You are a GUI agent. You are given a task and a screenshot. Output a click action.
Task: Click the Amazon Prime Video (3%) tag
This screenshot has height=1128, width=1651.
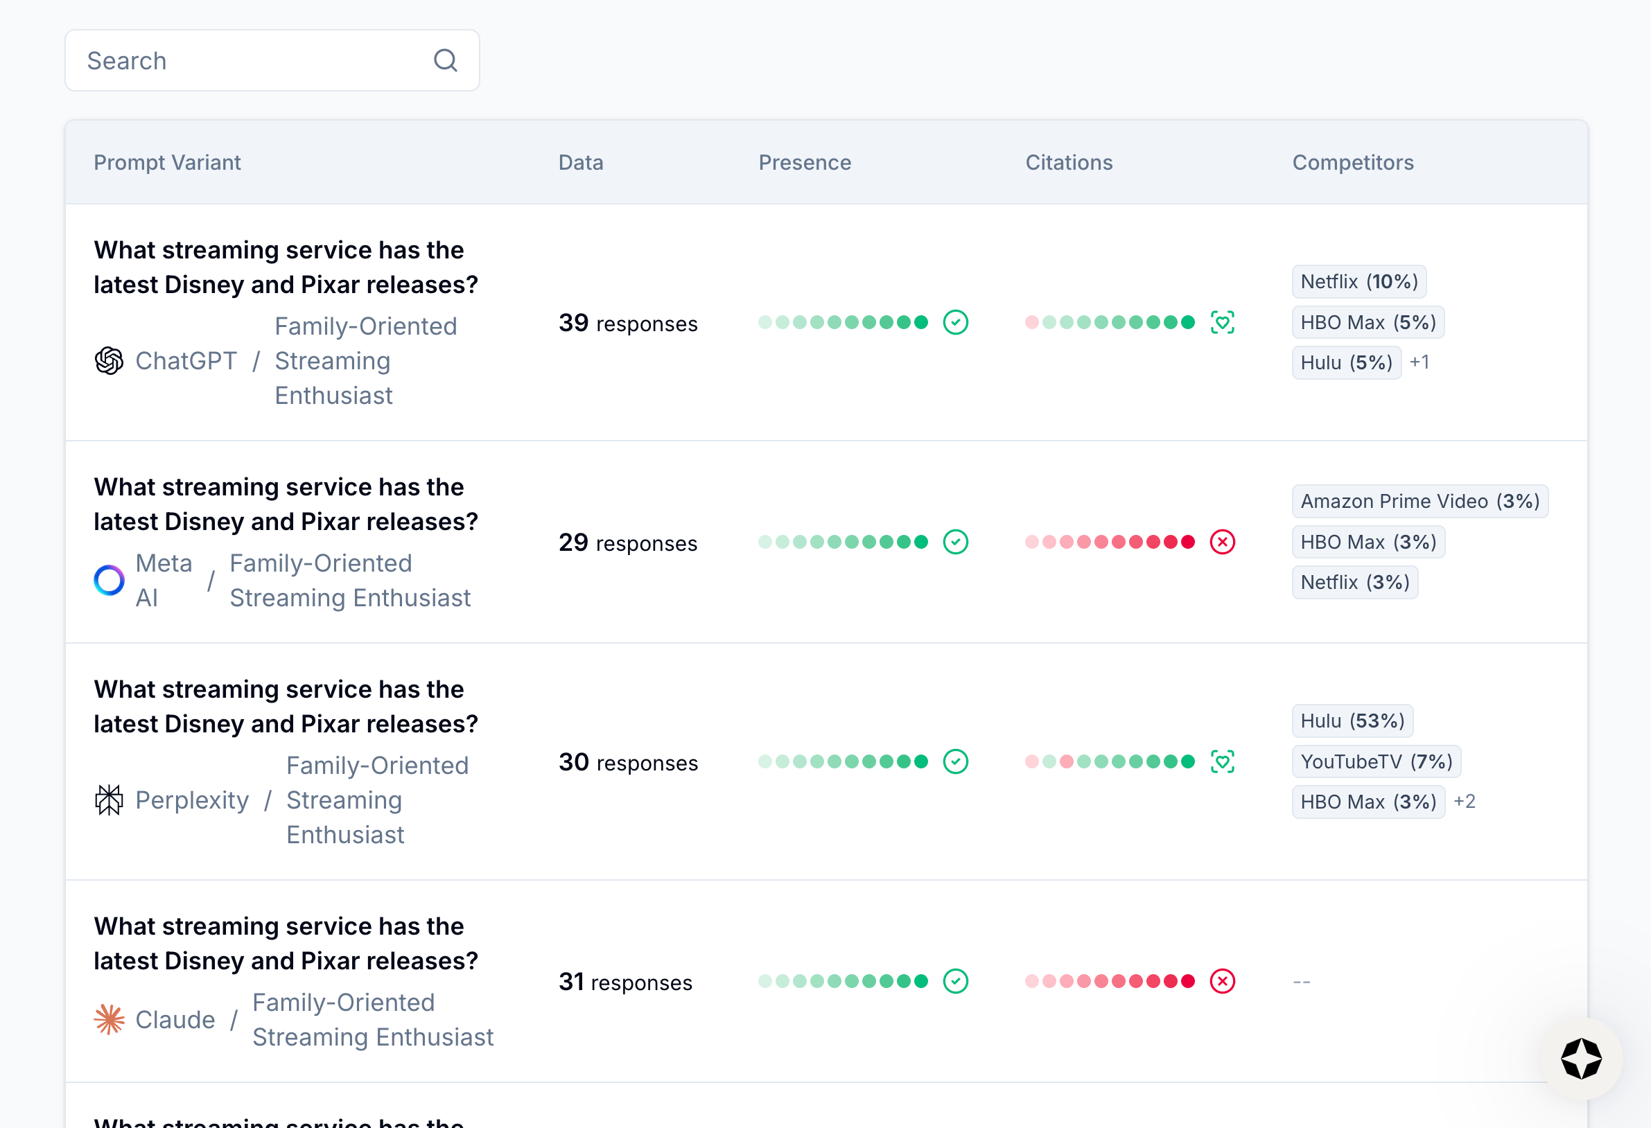click(1419, 502)
